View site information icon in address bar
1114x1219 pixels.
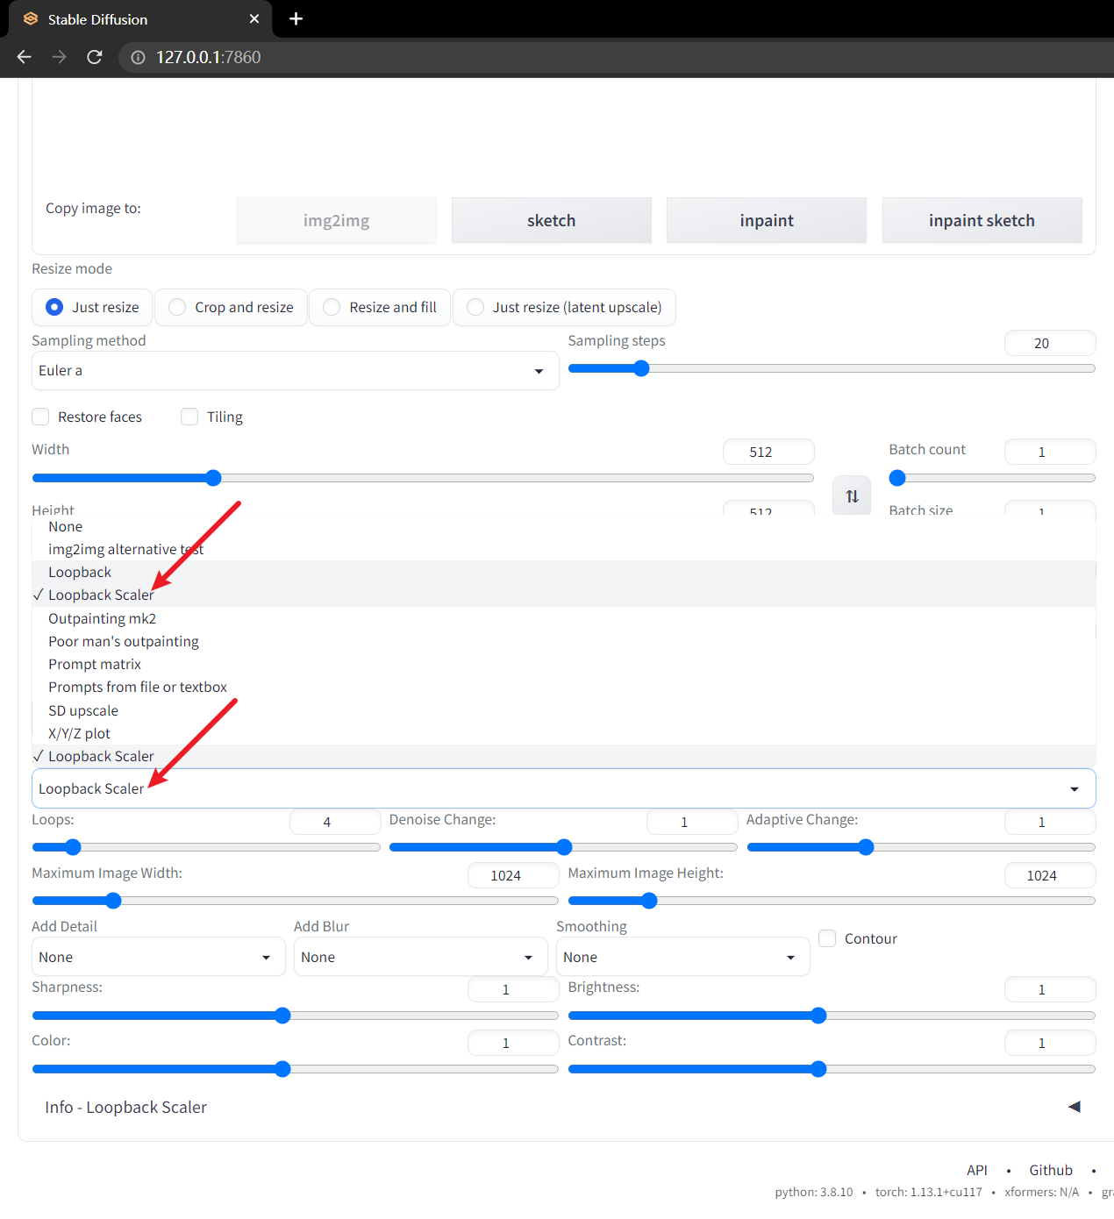(x=138, y=57)
